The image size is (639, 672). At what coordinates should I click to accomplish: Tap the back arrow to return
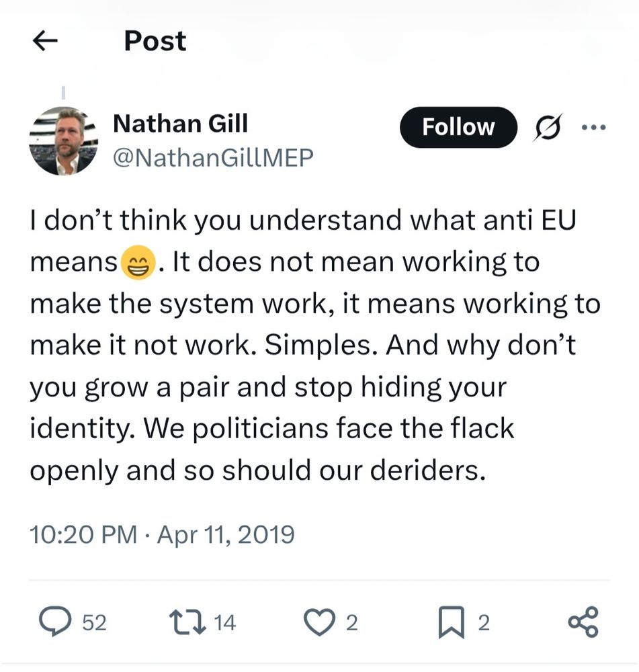pos(44,41)
